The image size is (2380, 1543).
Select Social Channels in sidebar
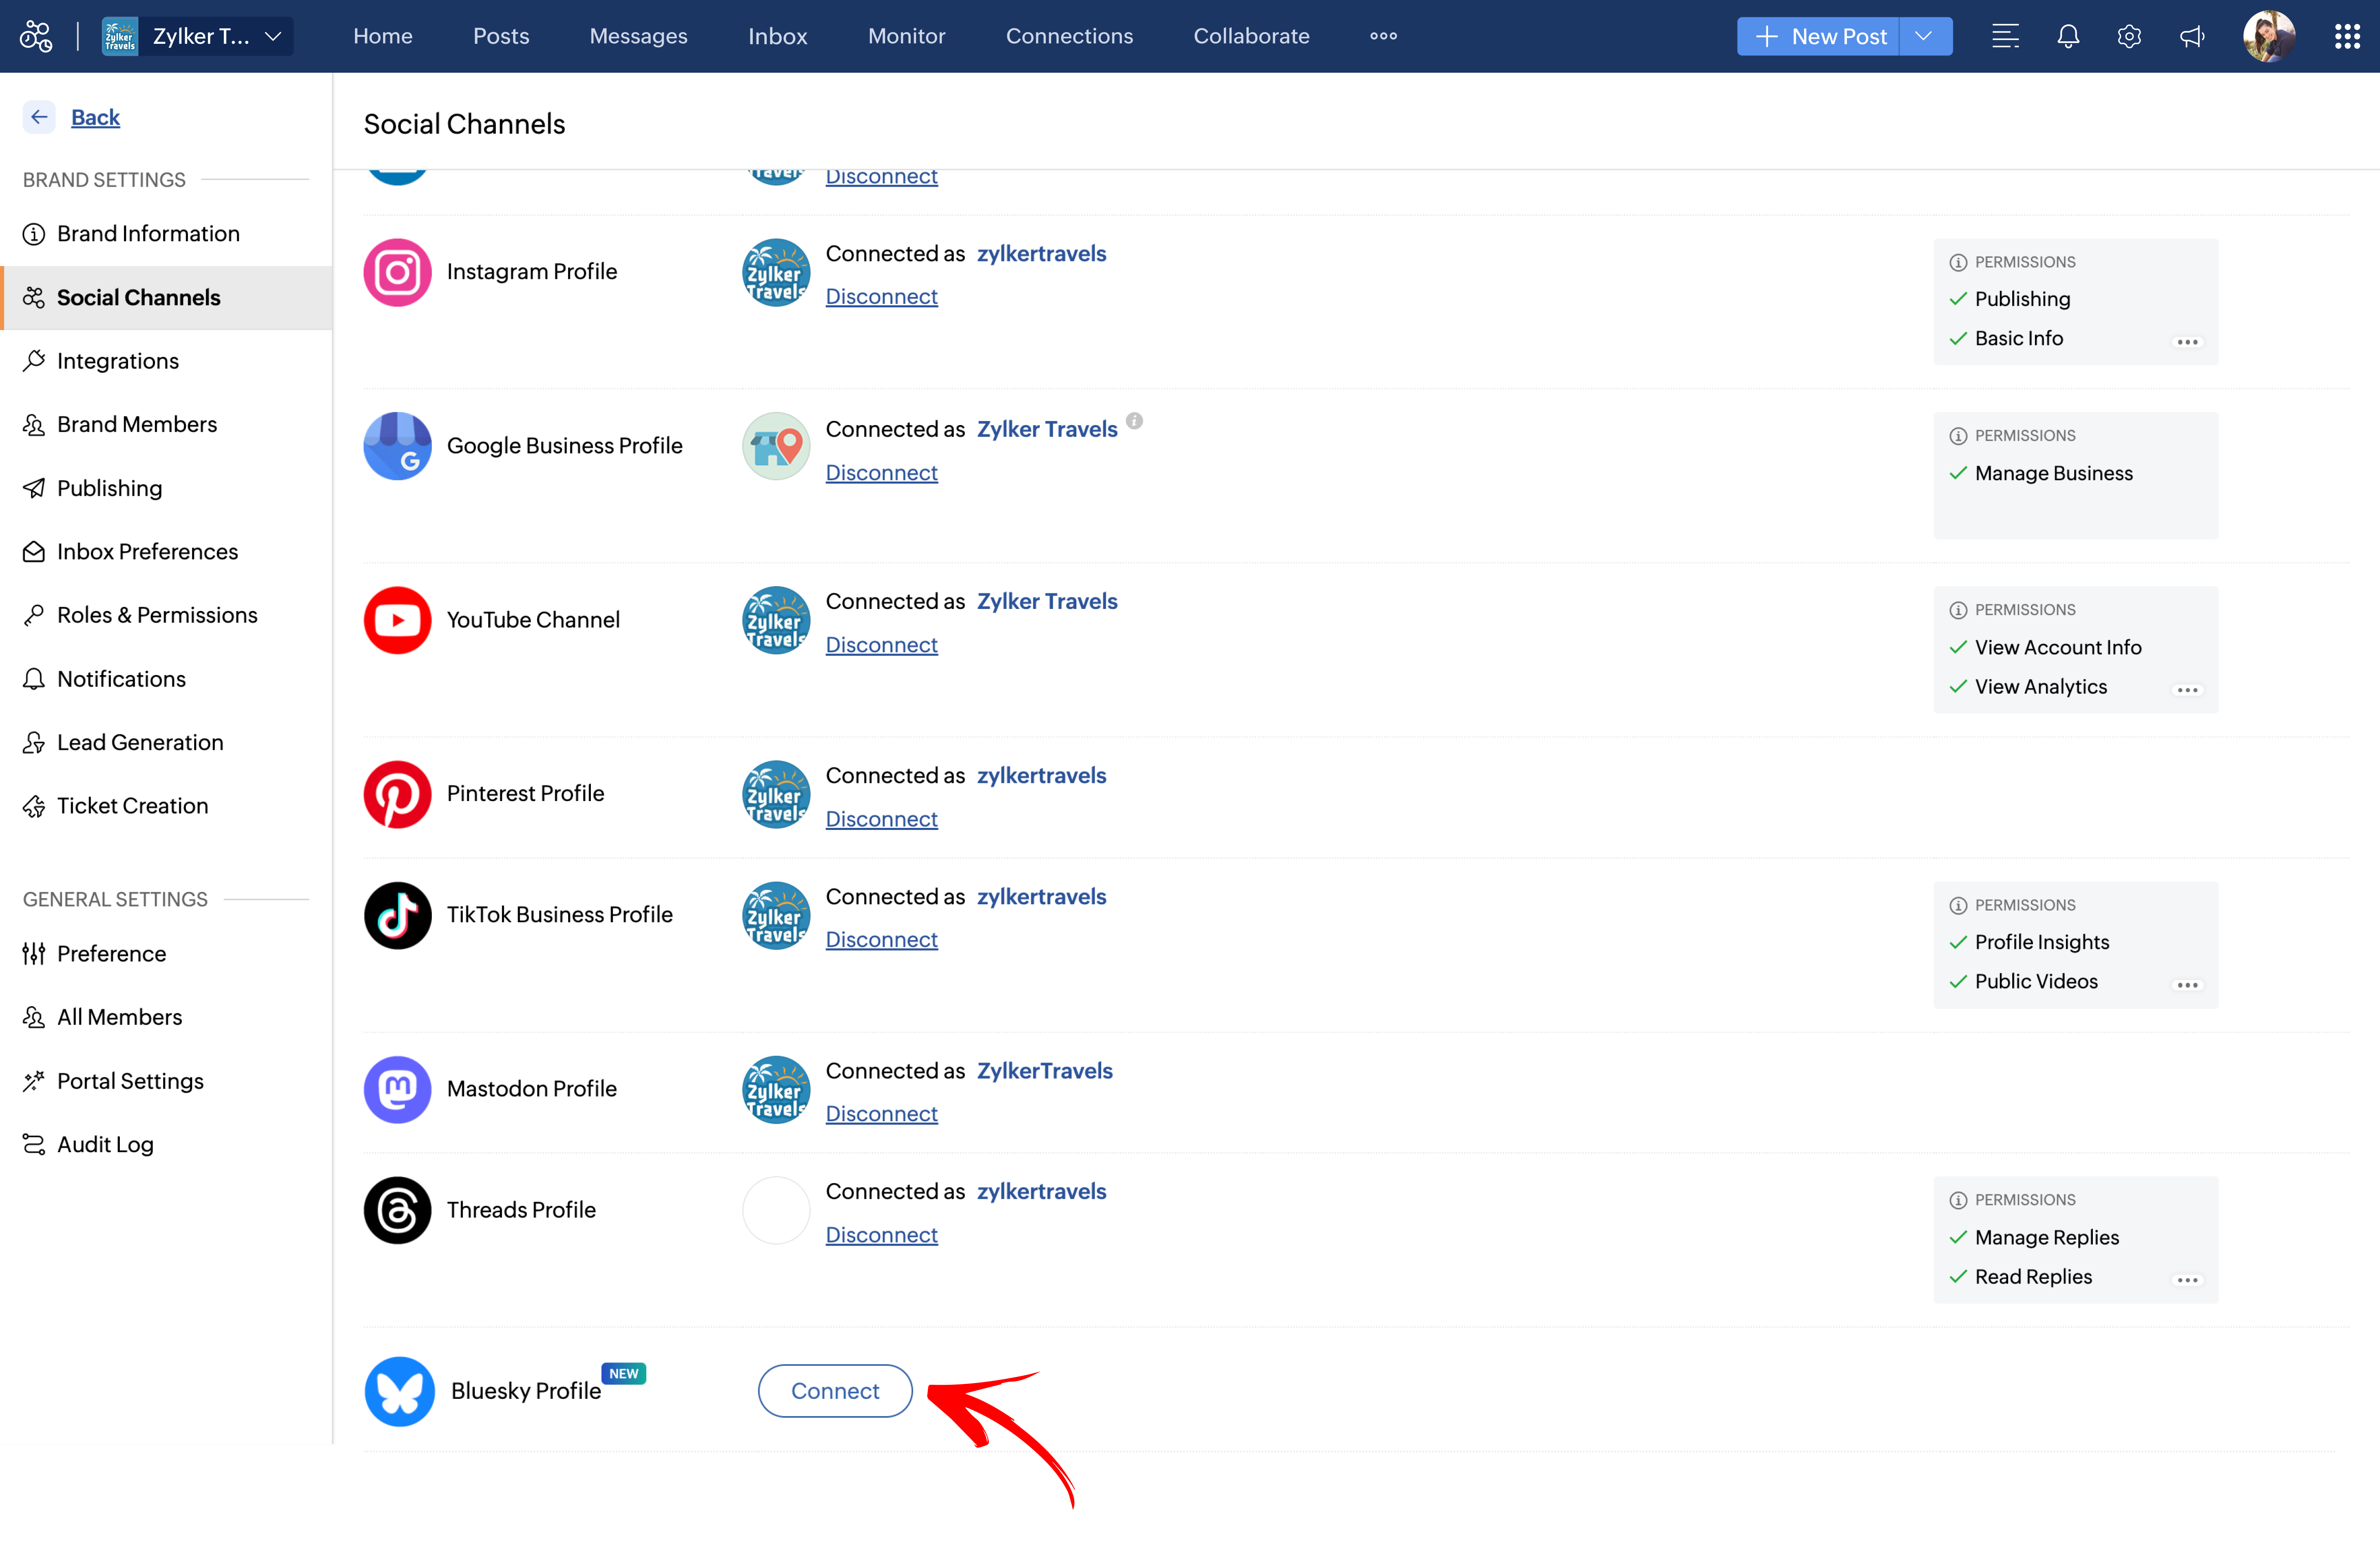(x=166, y=297)
